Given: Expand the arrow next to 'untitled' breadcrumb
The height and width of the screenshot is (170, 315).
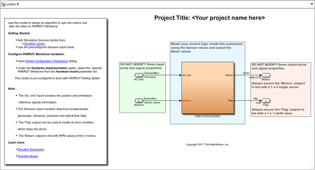Looking at the screenshot, I should point(18,4).
